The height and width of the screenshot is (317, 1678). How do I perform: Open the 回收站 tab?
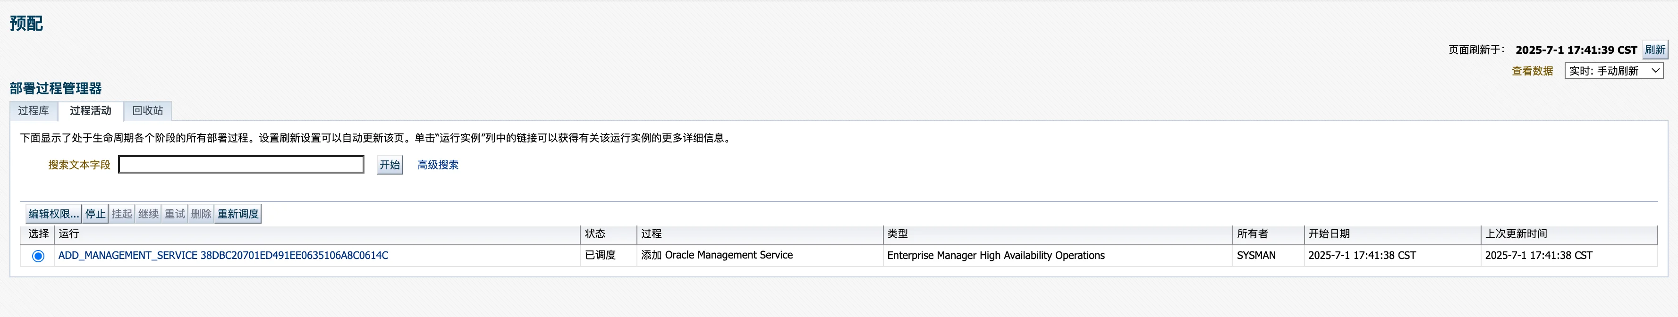148,111
